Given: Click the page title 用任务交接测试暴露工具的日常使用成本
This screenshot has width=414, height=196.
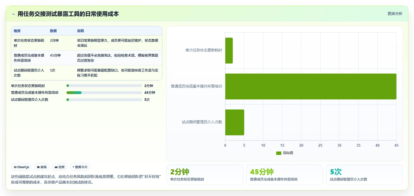Looking at the screenshot, I should point(68,14).
